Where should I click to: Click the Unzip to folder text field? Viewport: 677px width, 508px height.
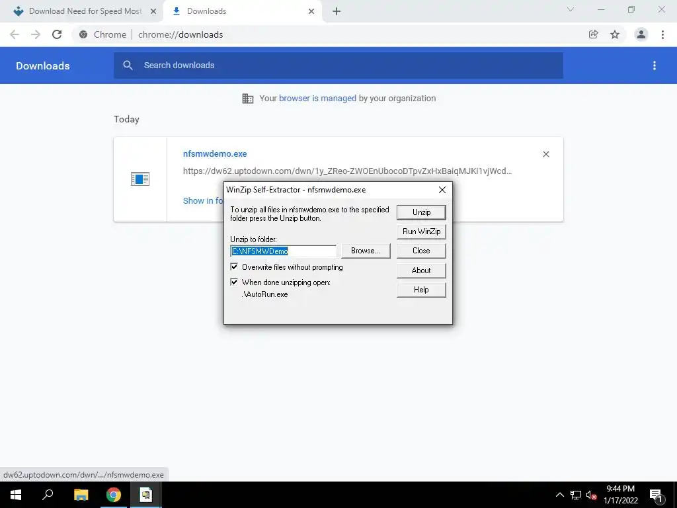point(283,251)
